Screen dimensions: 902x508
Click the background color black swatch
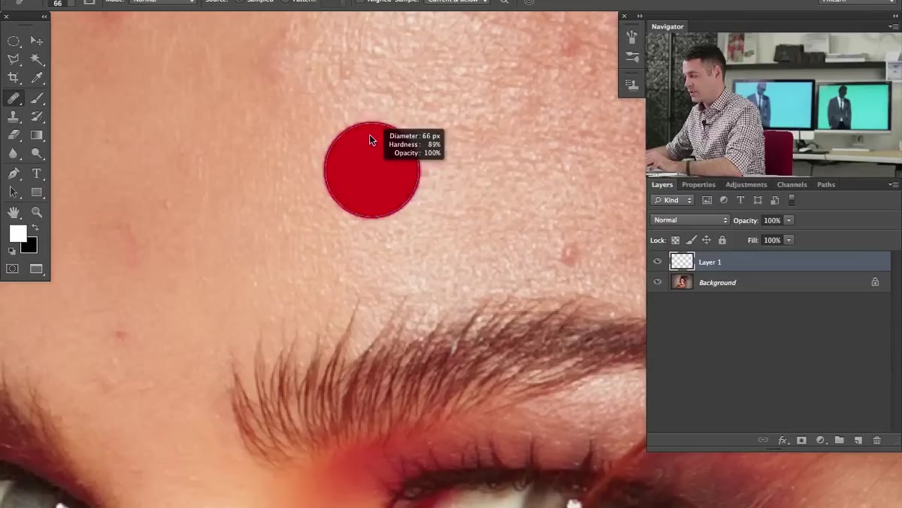coord(30,246)
